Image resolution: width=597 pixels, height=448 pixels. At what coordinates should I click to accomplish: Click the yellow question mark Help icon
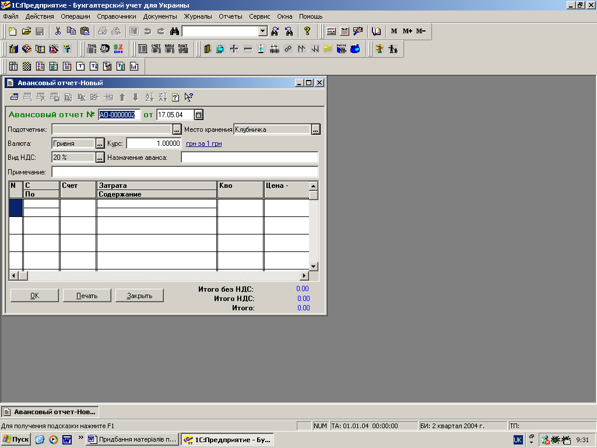[307, 32]
